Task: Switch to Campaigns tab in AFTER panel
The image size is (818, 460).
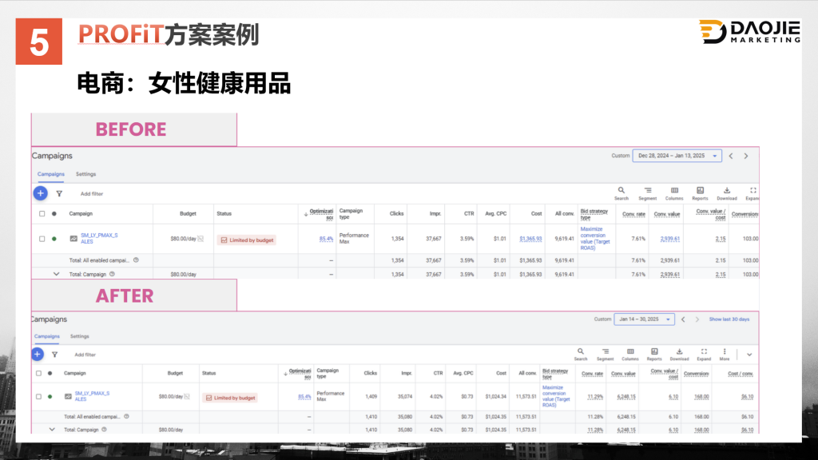Action: (x=46, y=336)
